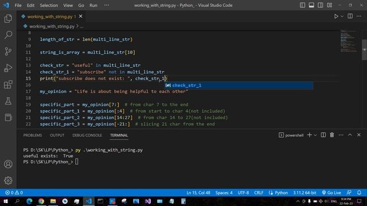The width and height of the screenshot is (367, 206).
Task: Open the Run and Debug view
Action: [x=8, y=68]
